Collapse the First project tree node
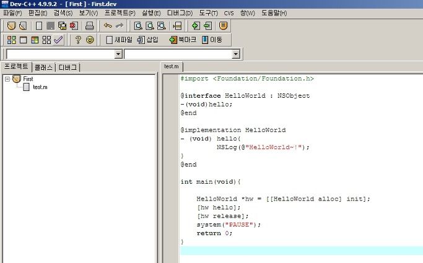Screen dimensions: 423x263 pyautogui.click(x=7, y=79)
